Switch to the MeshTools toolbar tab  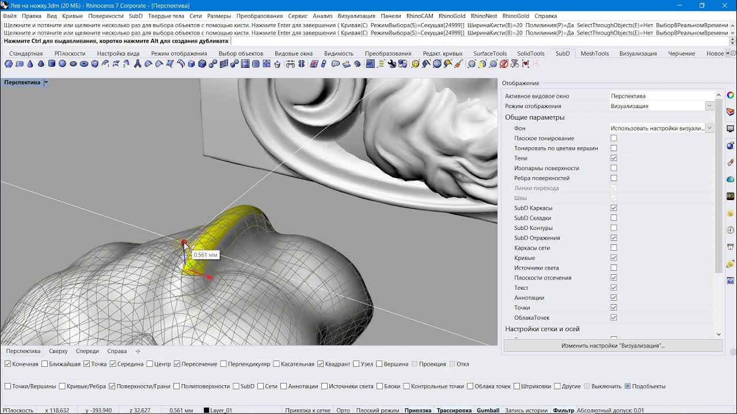(594, 53)
